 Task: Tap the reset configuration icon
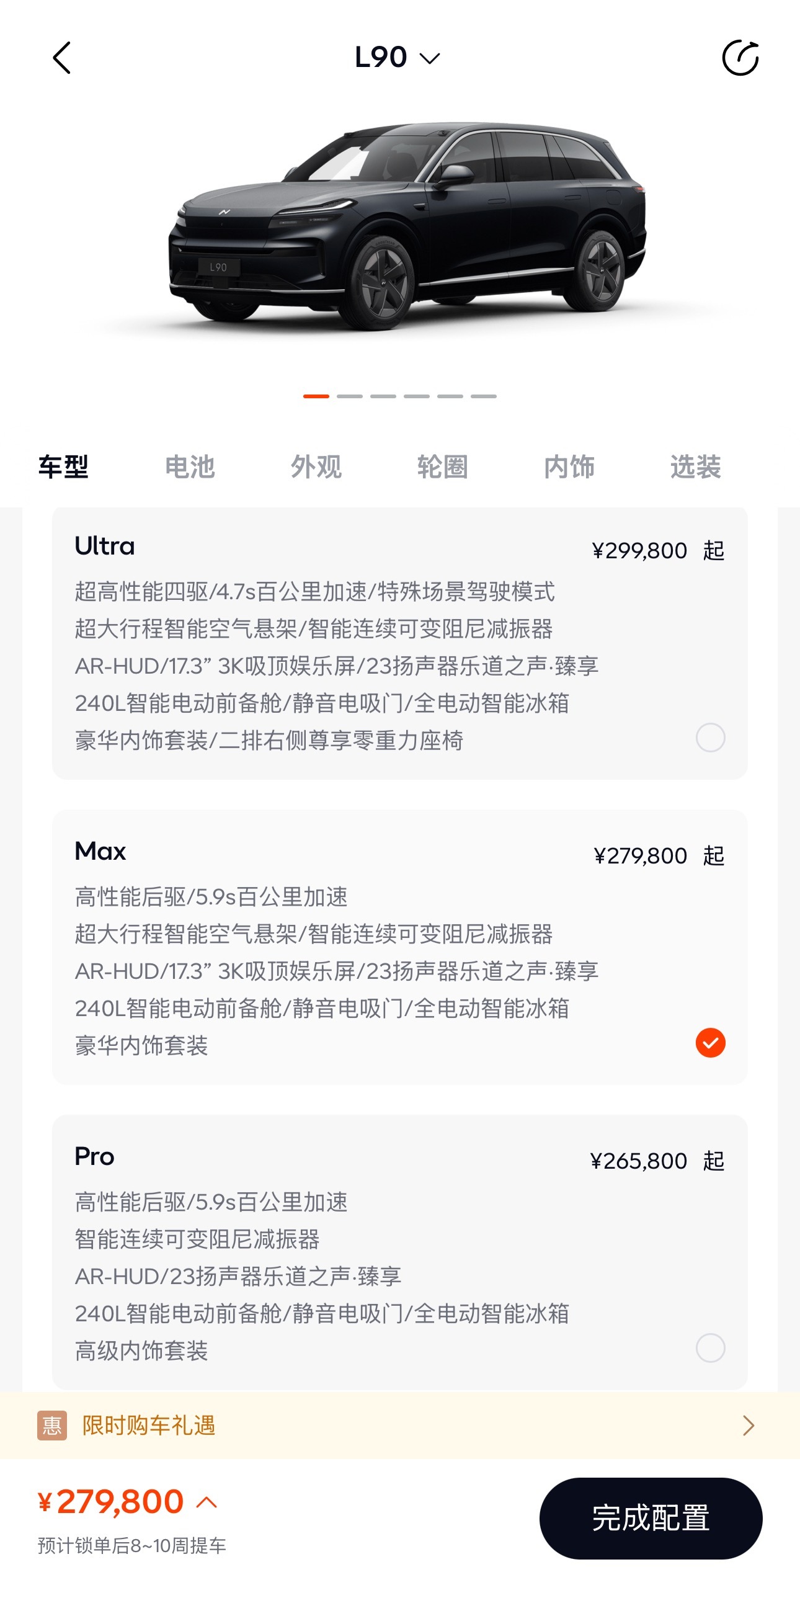tap(740, 58)
